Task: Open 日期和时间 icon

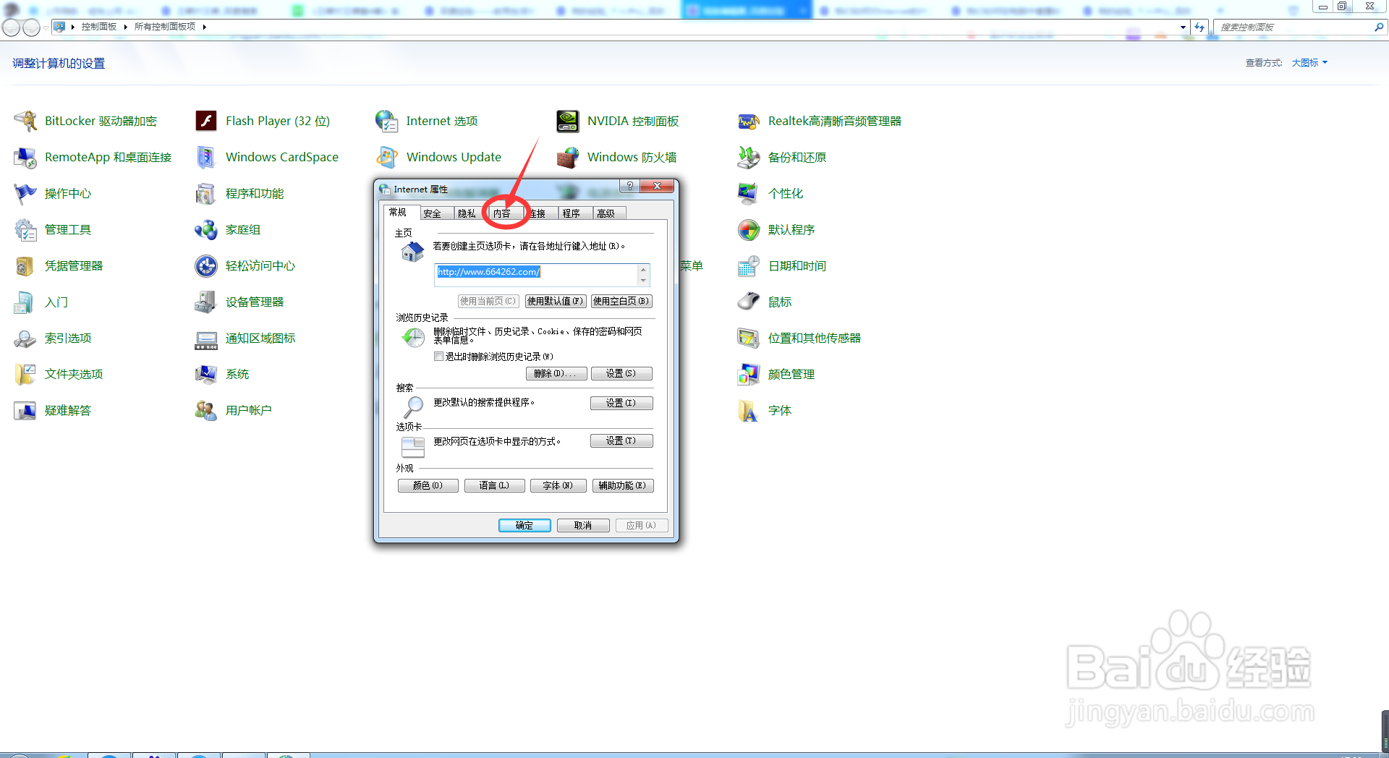Action: [x=749, y=265]
